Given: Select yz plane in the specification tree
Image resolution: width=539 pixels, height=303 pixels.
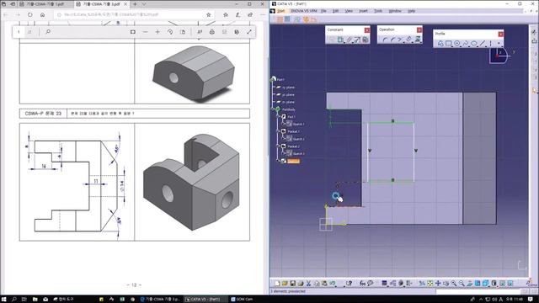Looking at the screenshot, I should (288, 95).
